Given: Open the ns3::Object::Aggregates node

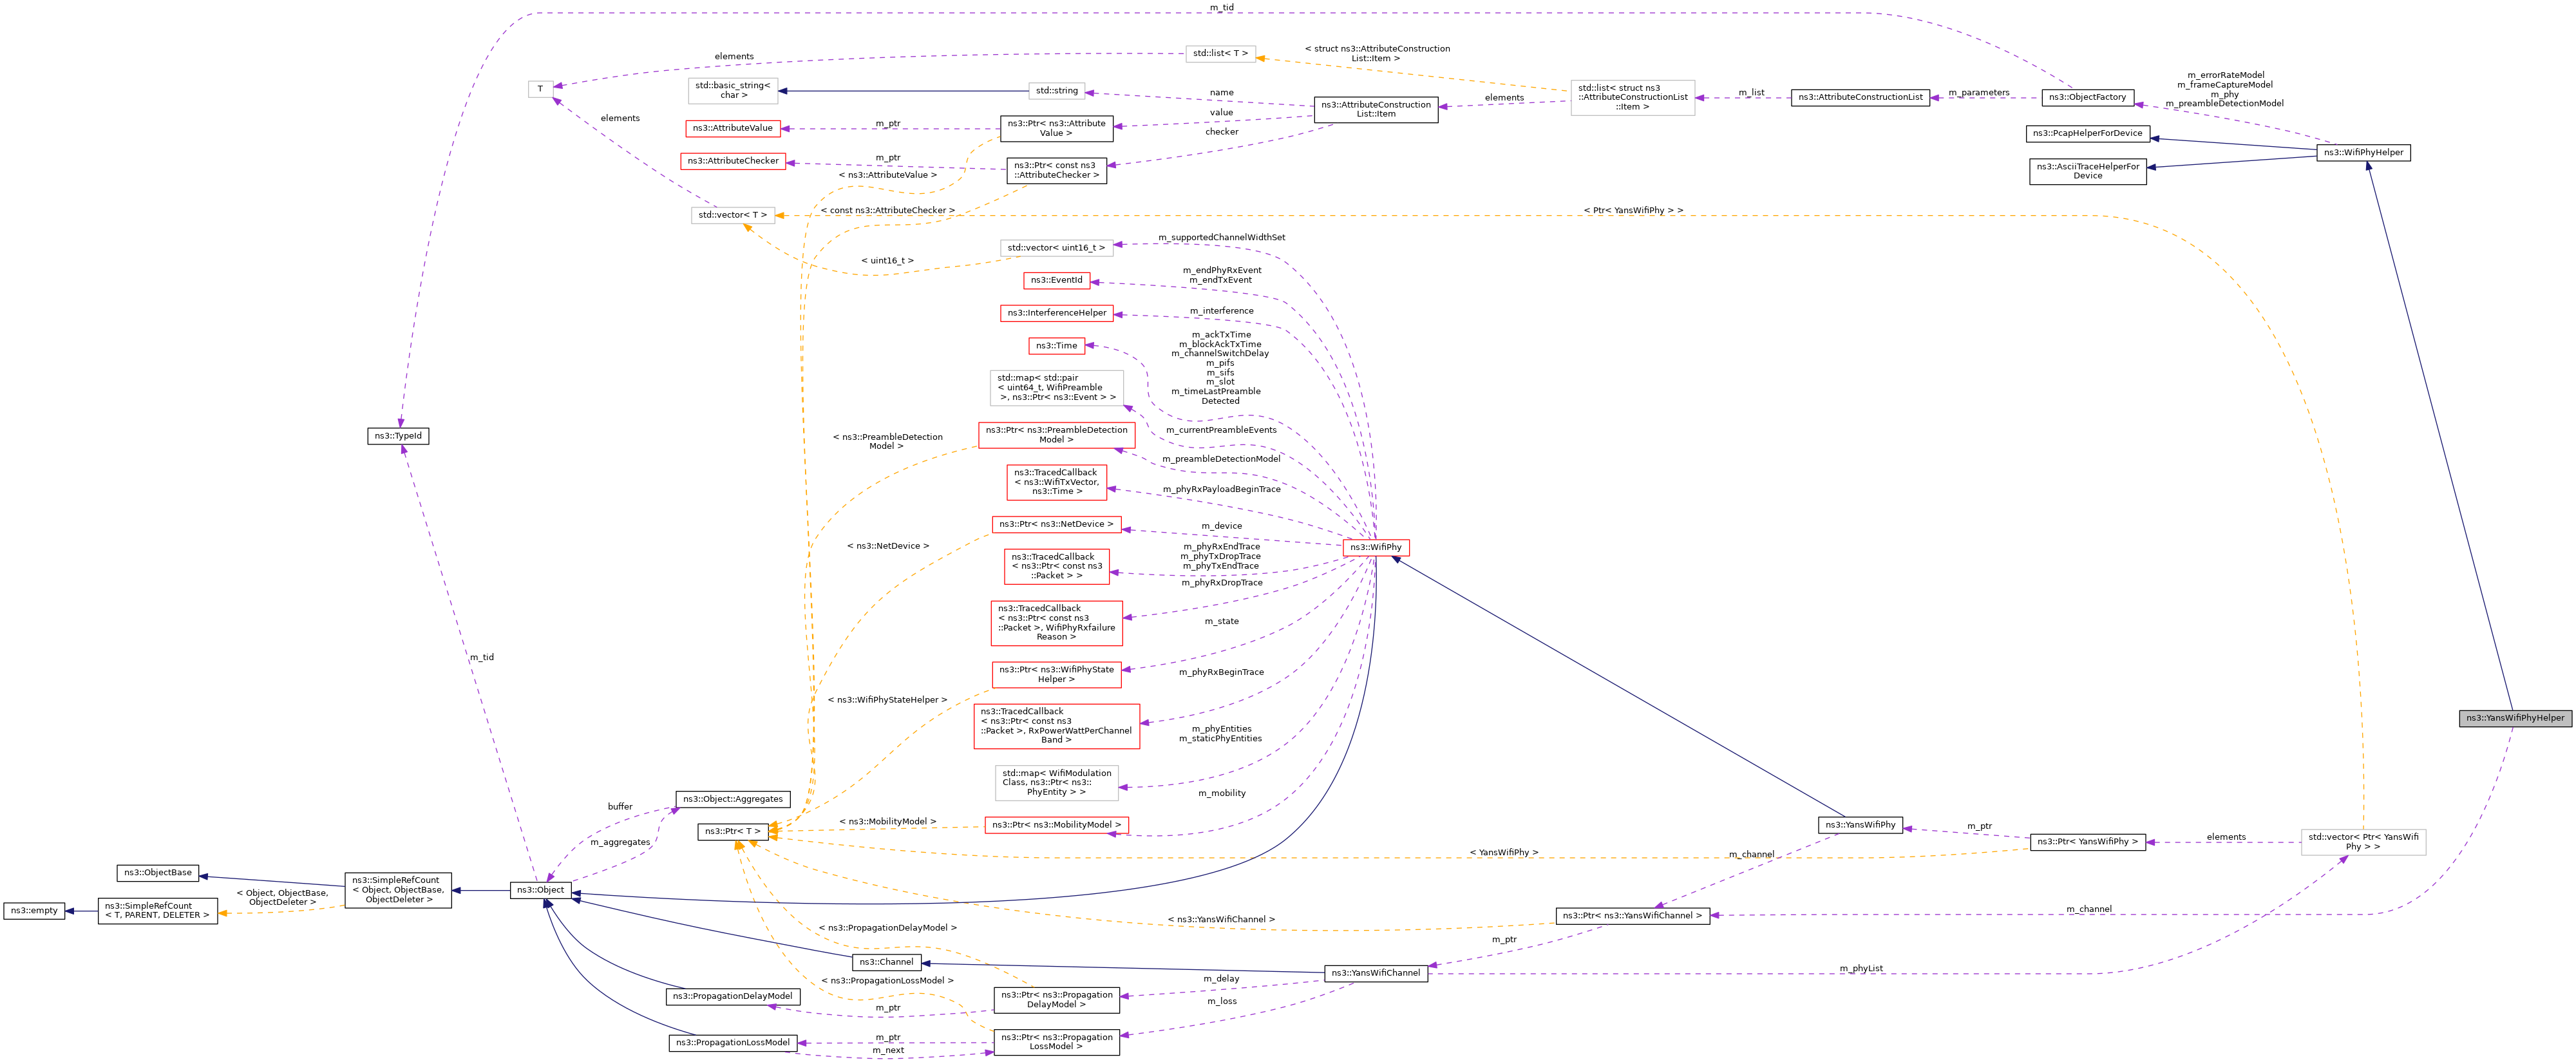Looking at the screenshot, I should (x=733, y=799).
